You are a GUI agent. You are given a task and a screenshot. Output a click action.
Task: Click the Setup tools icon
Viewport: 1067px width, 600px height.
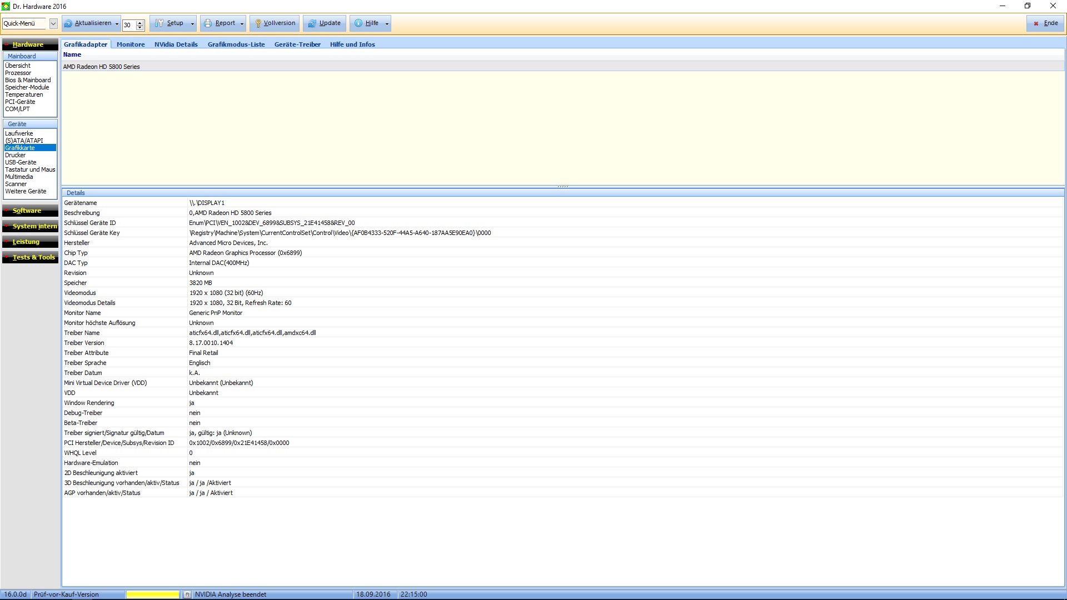pos(159,23)
